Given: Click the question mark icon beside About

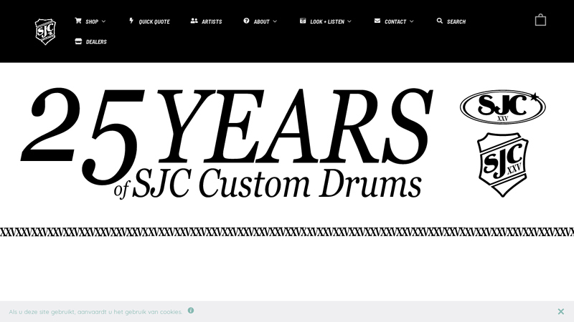Looking at the screenshot, I should point(246,21).
